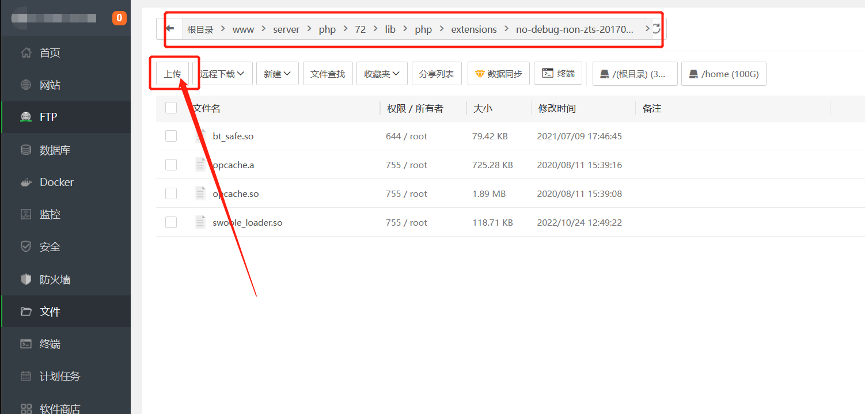Open 防火墙 sidebar menu item

click(x=55, y=279)
